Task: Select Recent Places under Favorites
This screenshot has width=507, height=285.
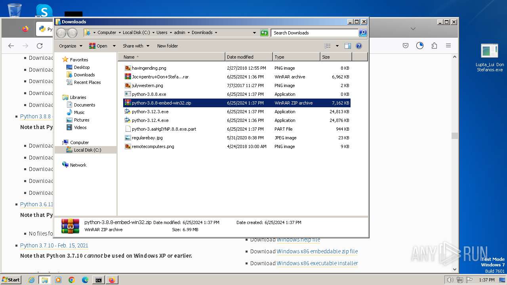Action: [x=87, y=82]
